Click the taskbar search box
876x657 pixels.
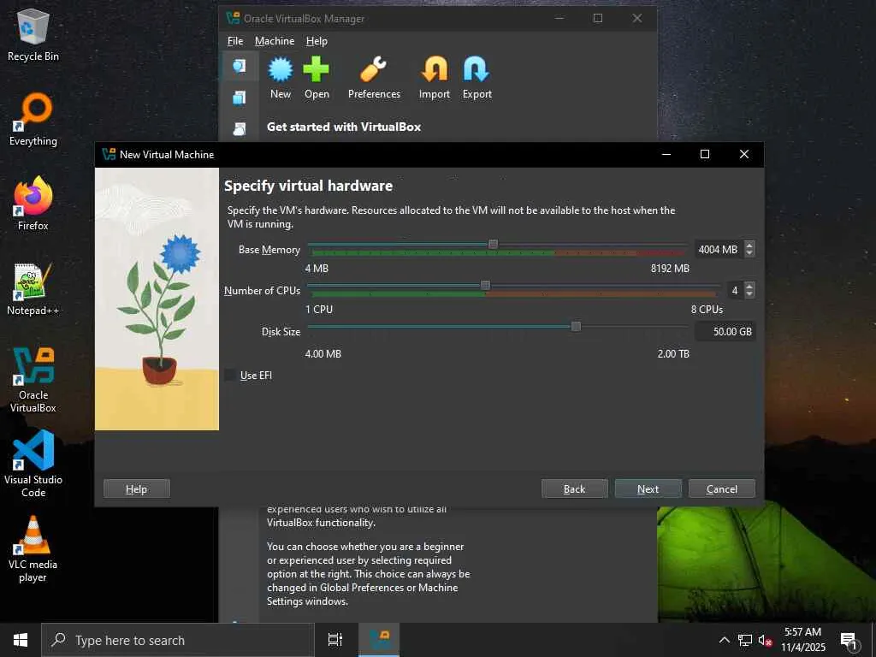(178, 640)
